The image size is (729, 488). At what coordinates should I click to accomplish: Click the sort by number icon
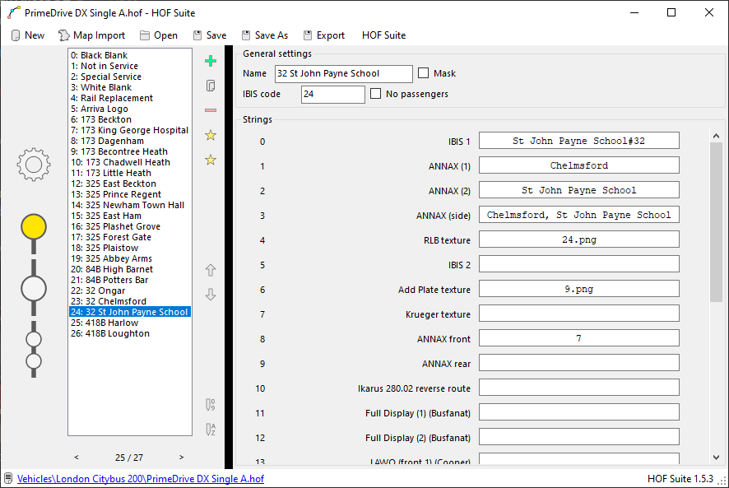[x=211, y=404]
